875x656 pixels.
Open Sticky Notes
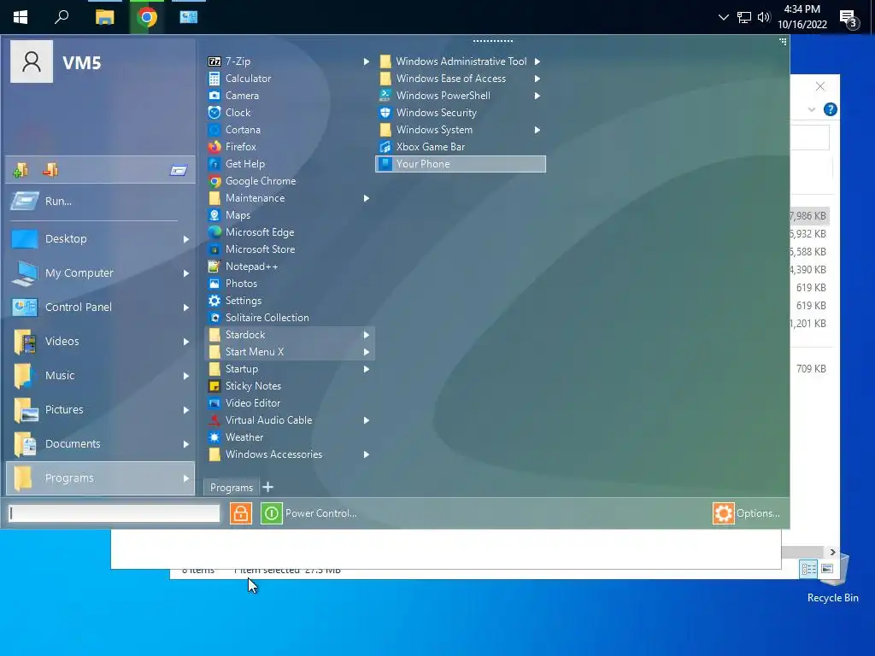[289, 385]
